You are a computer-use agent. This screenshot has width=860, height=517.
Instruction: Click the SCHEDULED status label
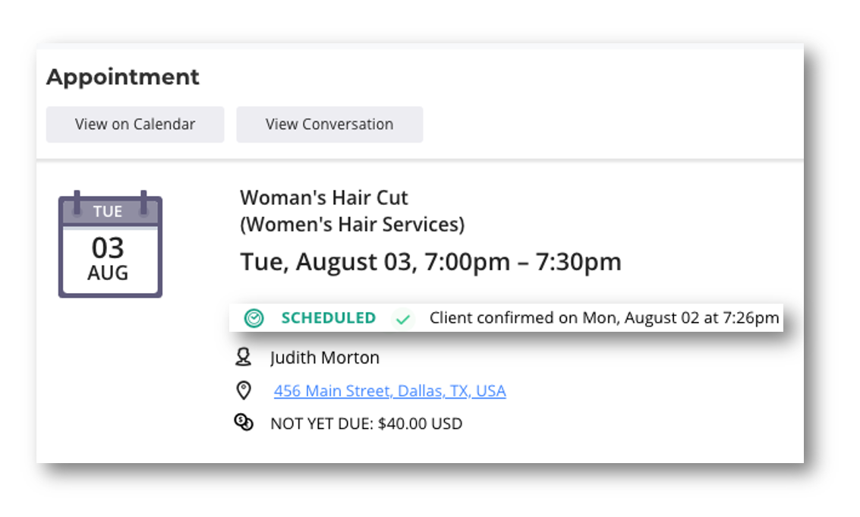(x=328, y=317)
